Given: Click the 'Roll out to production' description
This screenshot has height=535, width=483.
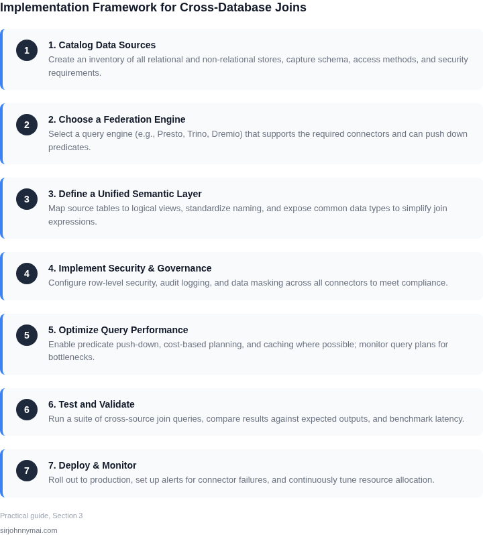Looking at the screenshot, I should (241, 480).
